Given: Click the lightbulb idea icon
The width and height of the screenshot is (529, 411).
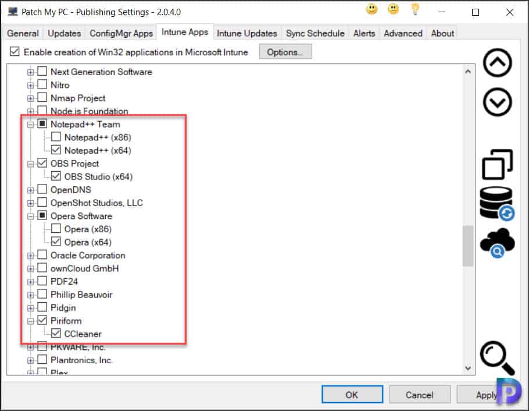Looking at the screenshot, I should click(415, 9).
